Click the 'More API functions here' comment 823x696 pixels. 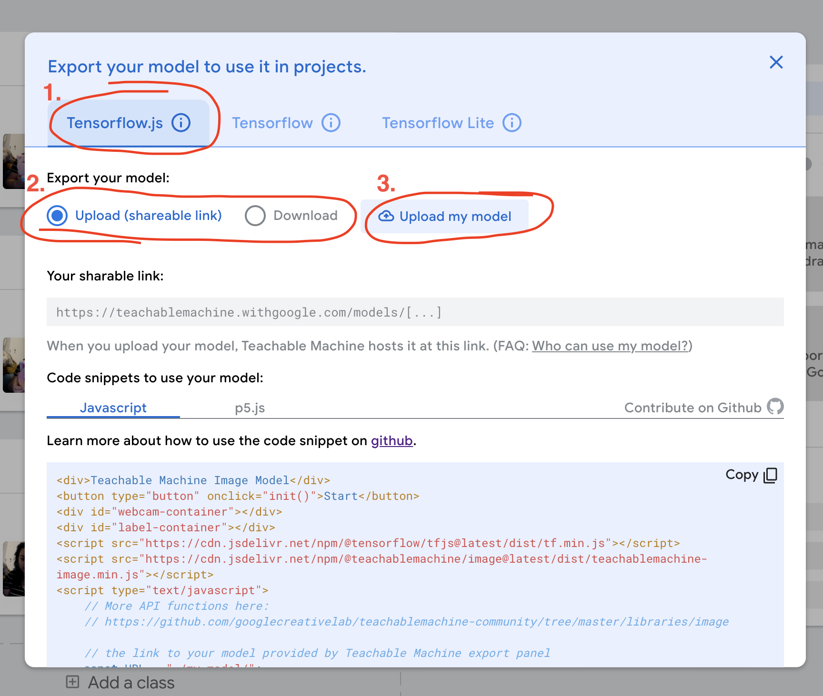tap(177, 606)
